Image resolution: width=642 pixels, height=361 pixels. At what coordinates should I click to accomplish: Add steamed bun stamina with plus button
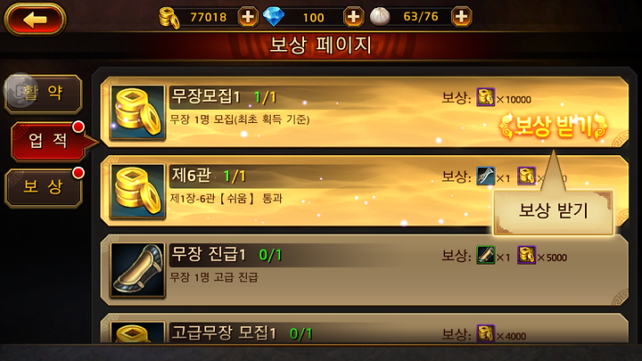click(x=462, y=17)
